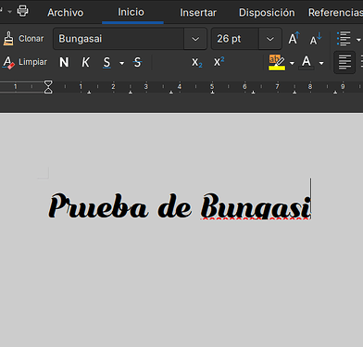Open highlight color dropdown arrow
The height and width of the screenshot is (347, 363).
(x=292, y=63)
